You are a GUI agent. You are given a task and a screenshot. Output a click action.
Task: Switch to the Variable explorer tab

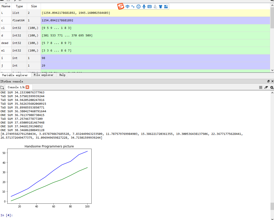(15, 75)
